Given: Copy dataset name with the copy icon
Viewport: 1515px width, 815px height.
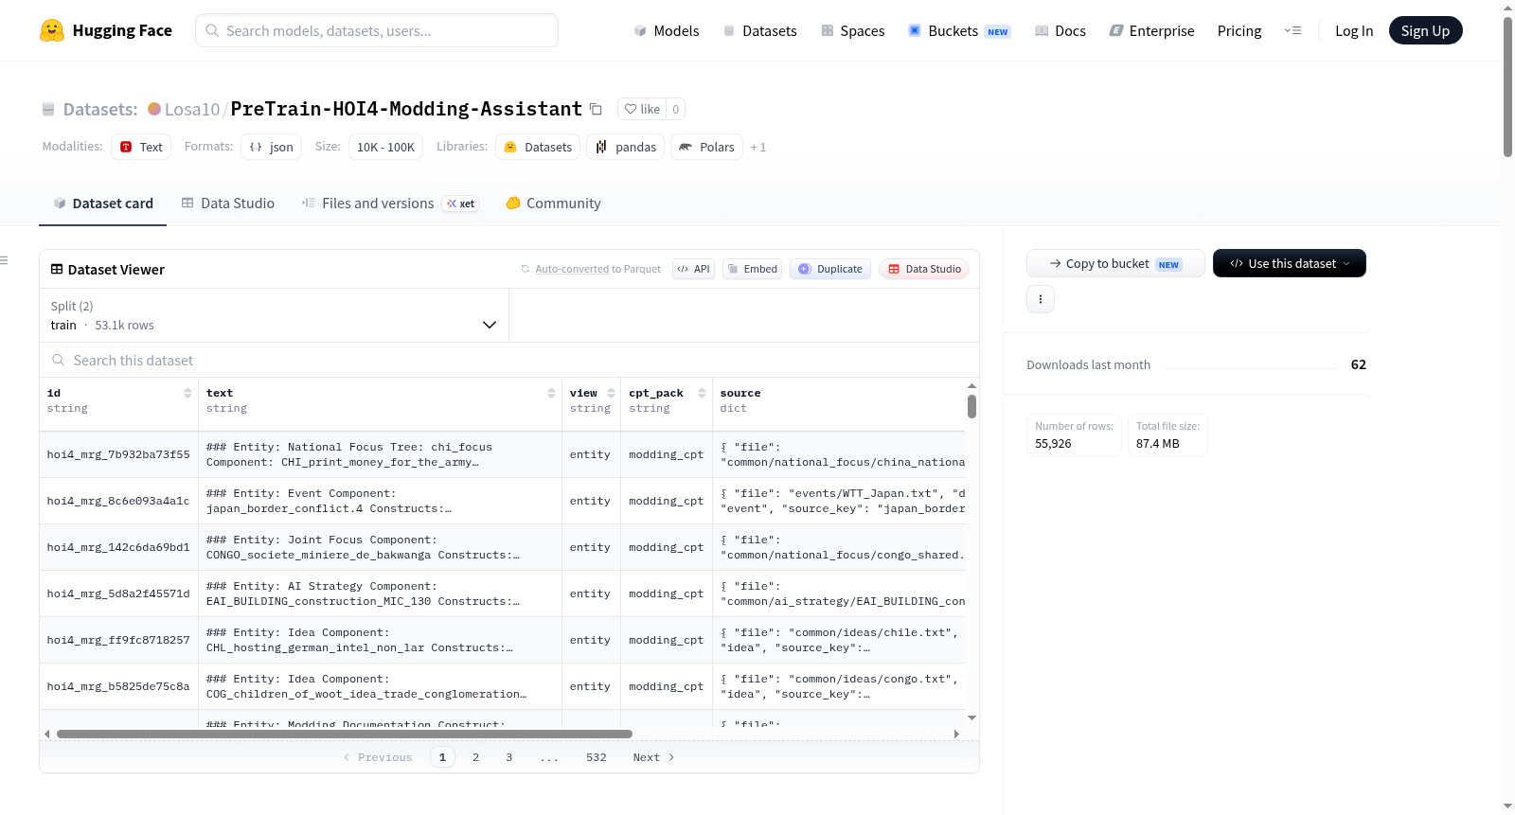Looking at the screenshot, I should click(596, 109).
